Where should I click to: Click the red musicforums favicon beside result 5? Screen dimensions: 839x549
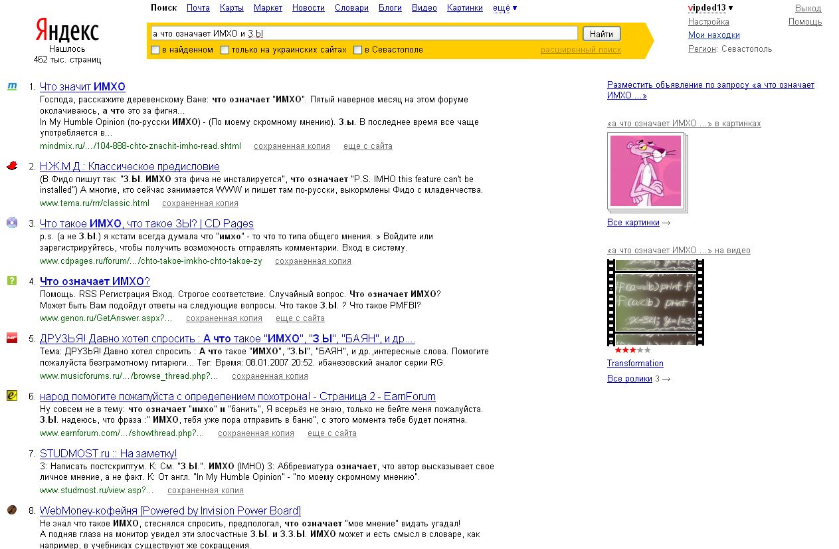(12, 338)
